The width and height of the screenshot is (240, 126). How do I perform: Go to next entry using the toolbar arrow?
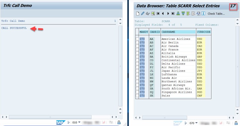(168, 13)
